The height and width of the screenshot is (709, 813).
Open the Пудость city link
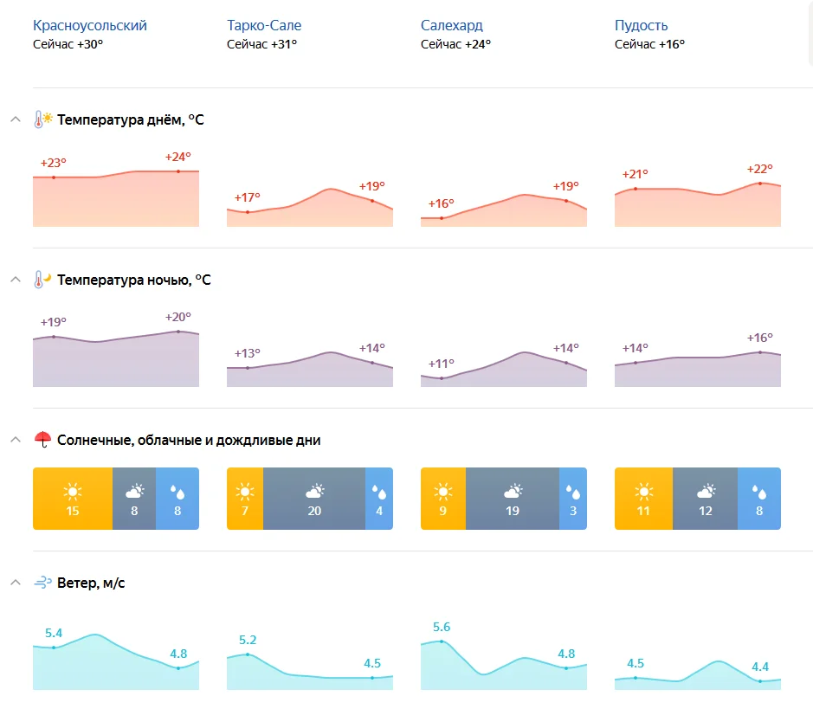pyautogui.click(x=641, y=25)
